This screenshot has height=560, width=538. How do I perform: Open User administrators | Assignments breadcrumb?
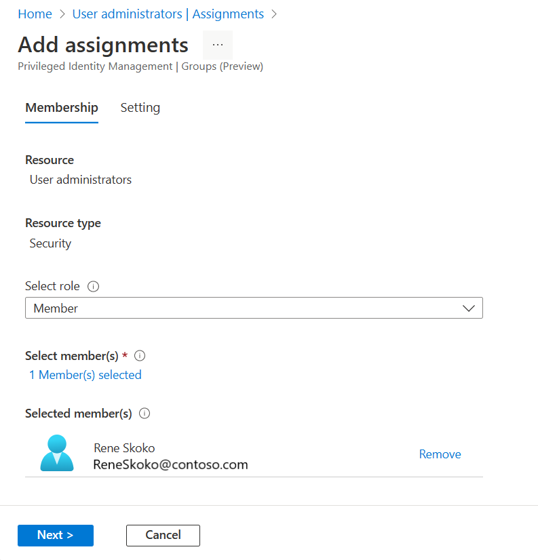pos(168,14)
